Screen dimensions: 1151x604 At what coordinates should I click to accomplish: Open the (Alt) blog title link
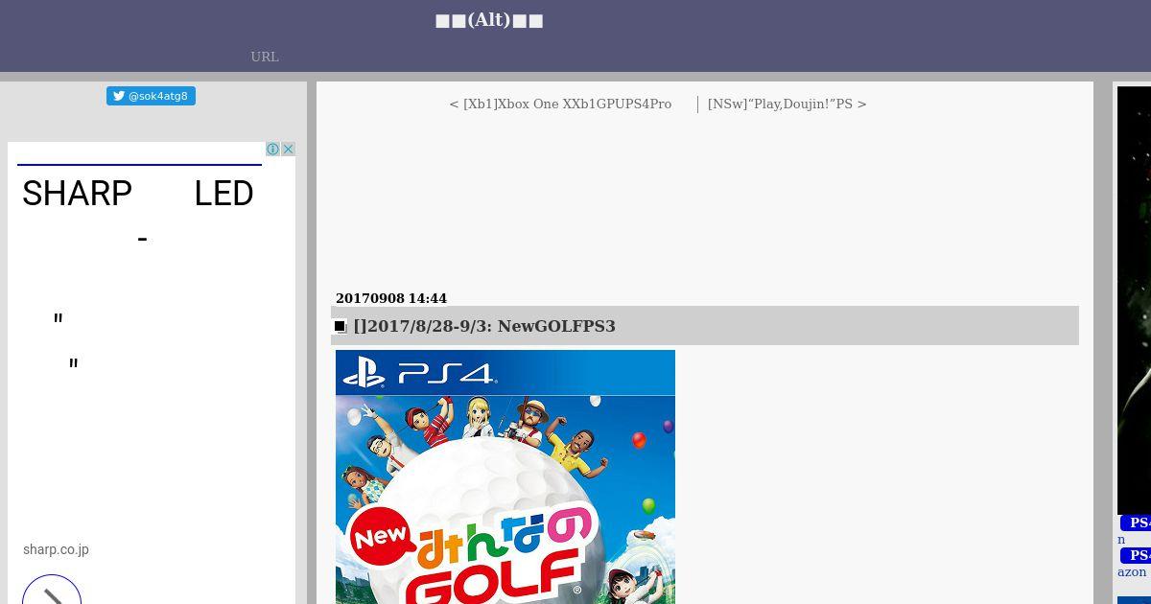[x=489, y=20]
